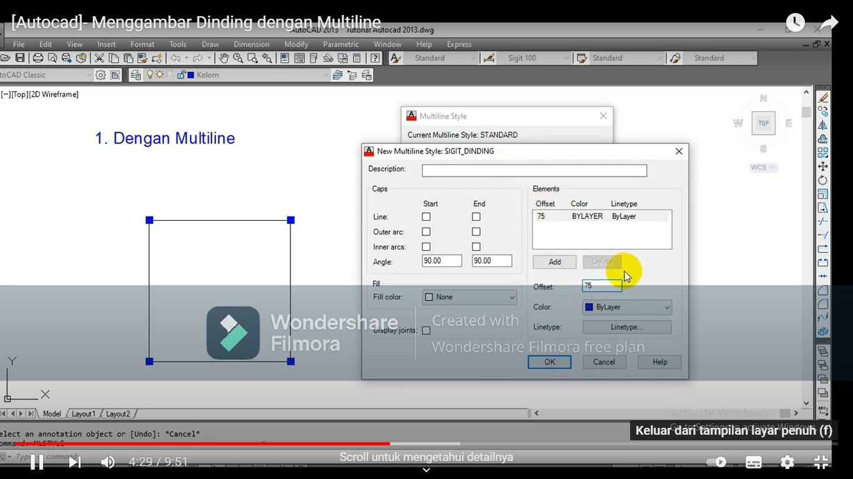Check the Outer arc End checkbox
853x479 pixels.
pyautogui.click(x=476, y=232)
